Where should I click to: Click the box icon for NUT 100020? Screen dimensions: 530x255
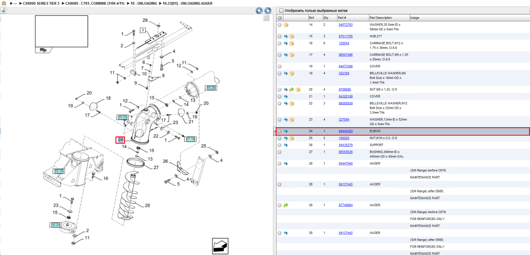tap(291, 138)
